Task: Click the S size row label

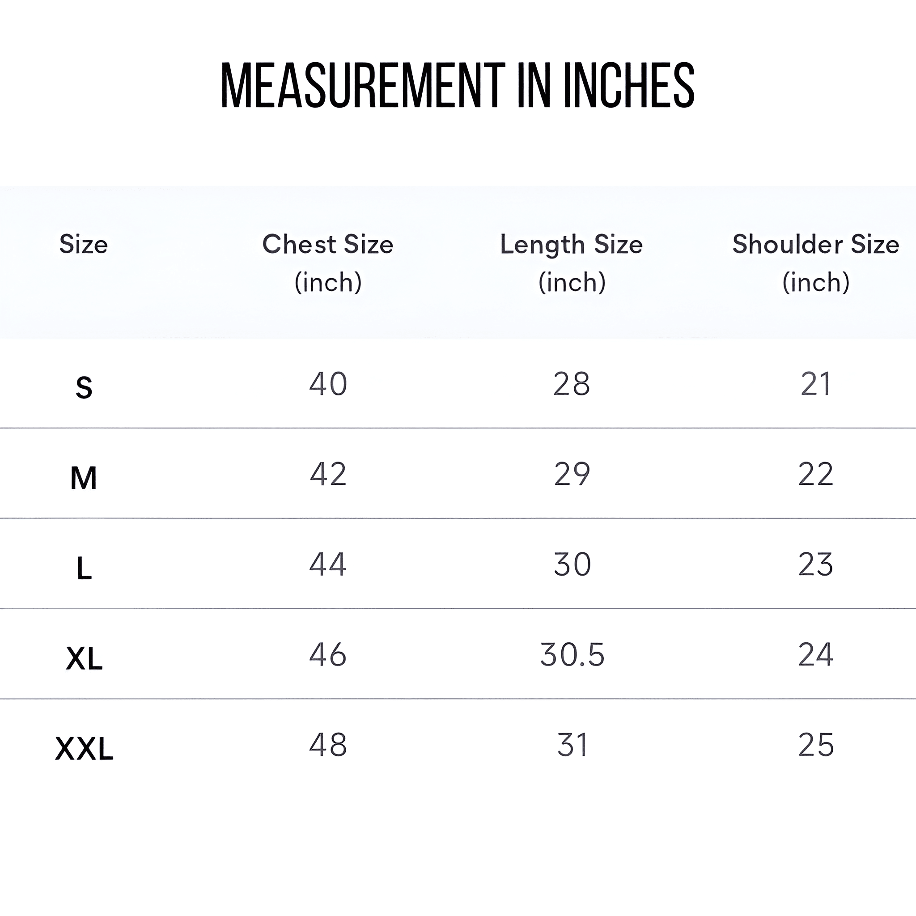Action: pyautogui.click(x=84, y=387)
